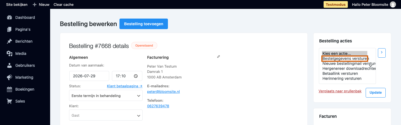401x125 pixels.
Task: Click the Media library icon
Action: point(9,53)
